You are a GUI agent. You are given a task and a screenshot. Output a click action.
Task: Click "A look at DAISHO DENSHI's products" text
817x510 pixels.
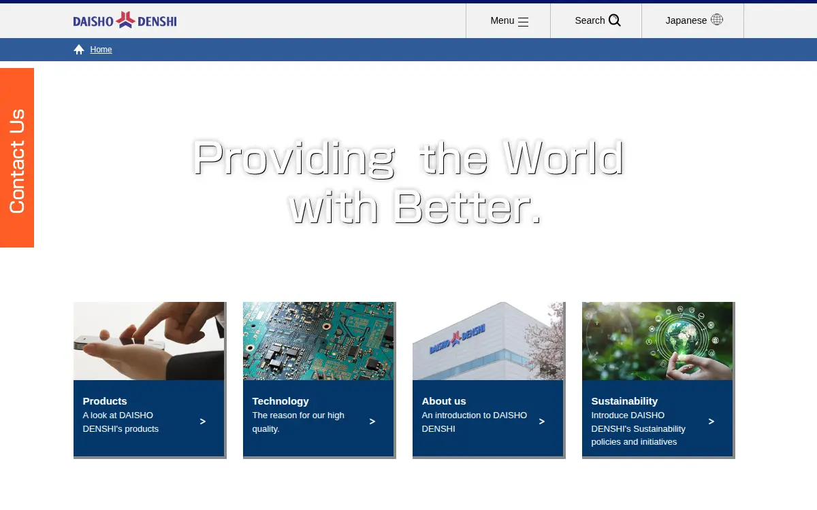pyautogui.click(x=121, y=422)
